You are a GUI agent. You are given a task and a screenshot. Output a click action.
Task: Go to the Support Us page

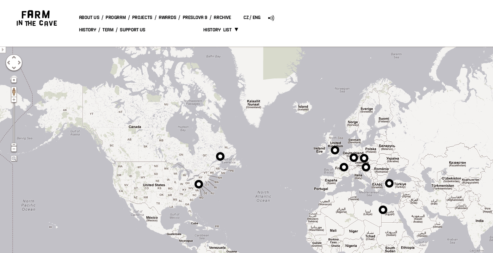132,30
